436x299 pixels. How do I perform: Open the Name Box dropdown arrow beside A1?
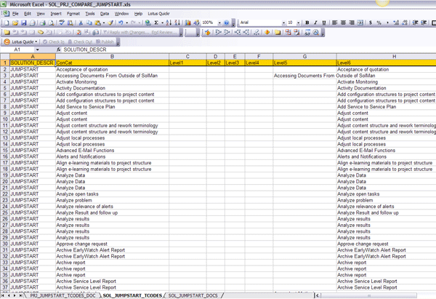(37, 49)
